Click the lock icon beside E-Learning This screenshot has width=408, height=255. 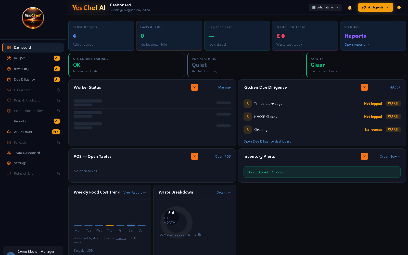tap(58, 90)
